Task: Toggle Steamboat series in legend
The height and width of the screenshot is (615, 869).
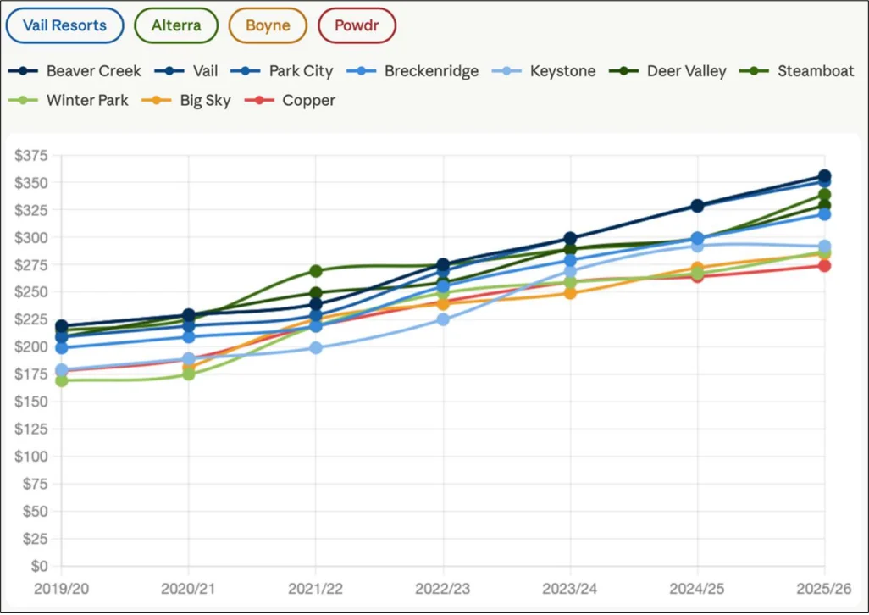Action: (x=797, y=71)
